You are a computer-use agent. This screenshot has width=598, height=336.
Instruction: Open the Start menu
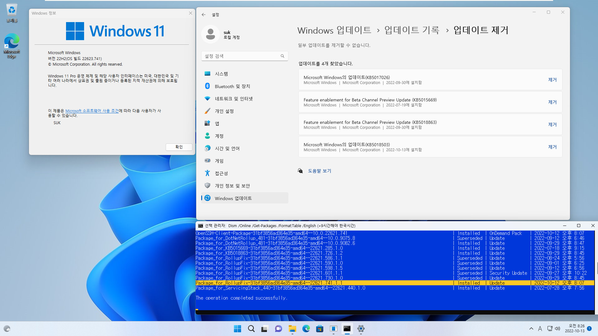[237, 329]
